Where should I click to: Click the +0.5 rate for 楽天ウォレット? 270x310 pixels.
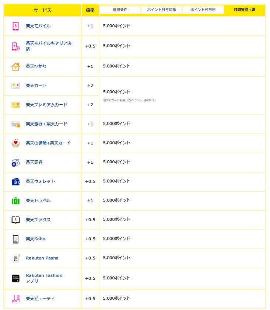[x=90, y=181]
